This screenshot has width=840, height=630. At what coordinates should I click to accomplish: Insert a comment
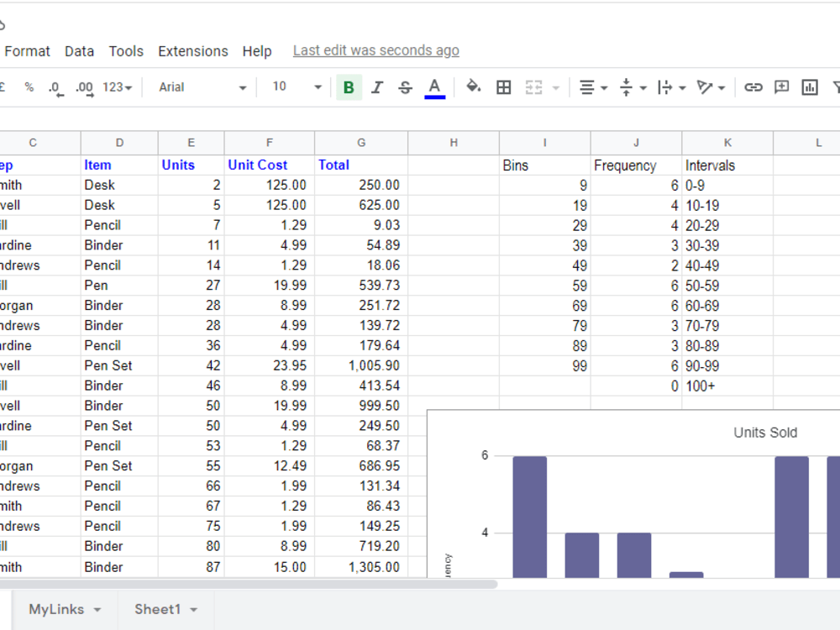[781, 87]
